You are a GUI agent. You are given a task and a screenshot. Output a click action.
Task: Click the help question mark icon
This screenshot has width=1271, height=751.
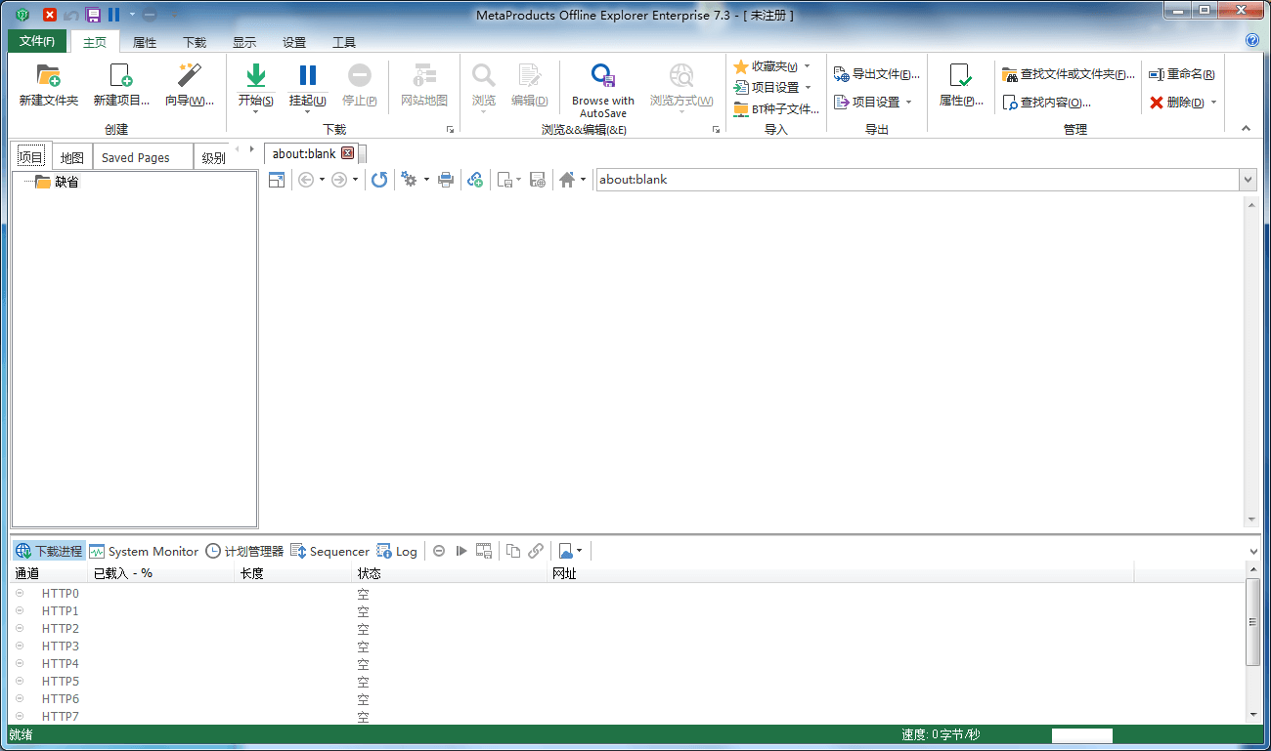point(1252,40)
